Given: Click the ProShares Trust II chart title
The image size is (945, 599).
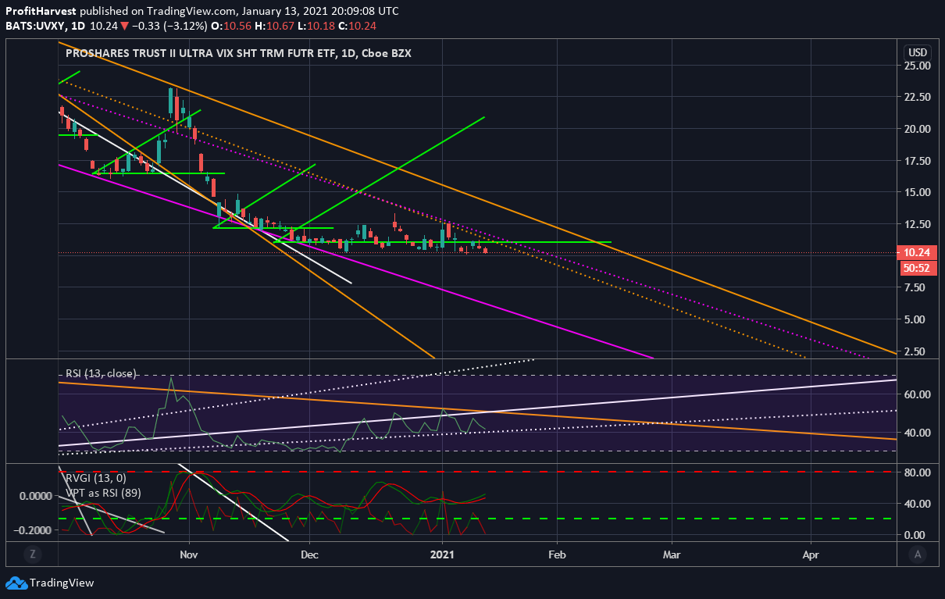Looking at the screenshot, I should [x=237, y=53].
